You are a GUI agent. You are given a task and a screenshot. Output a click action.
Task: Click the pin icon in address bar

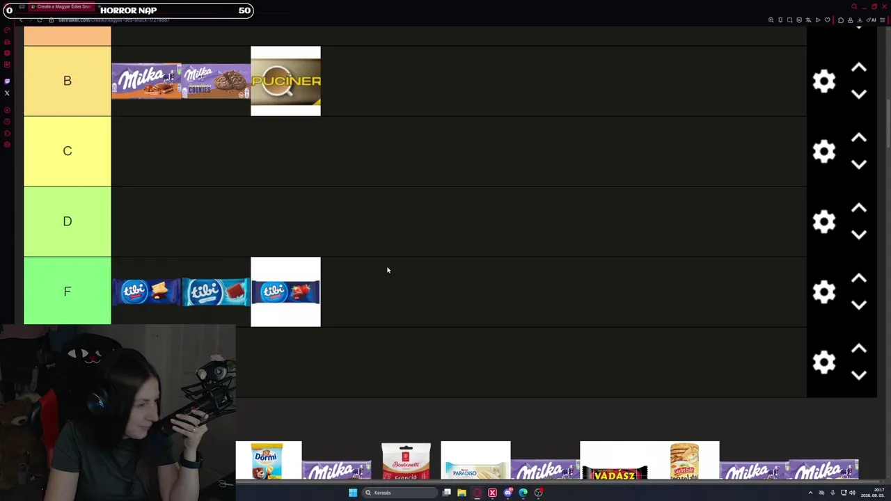tap(780, 20)
